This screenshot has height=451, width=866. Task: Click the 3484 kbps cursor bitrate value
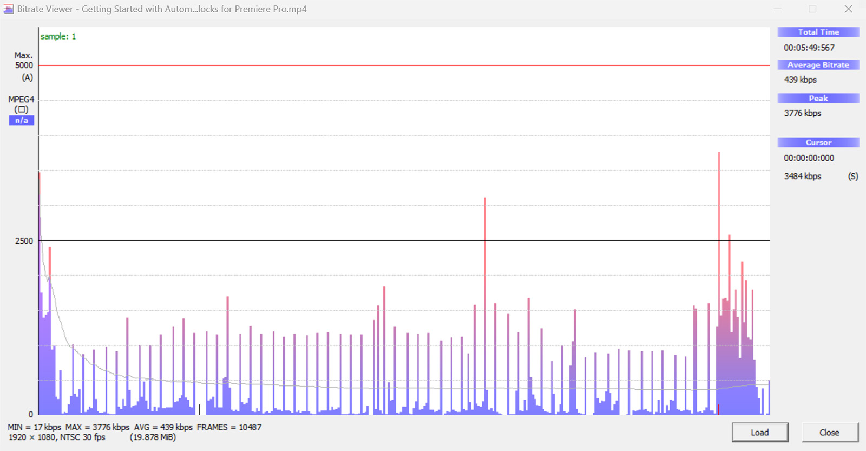pyautogui.click(x=803, y=176)
